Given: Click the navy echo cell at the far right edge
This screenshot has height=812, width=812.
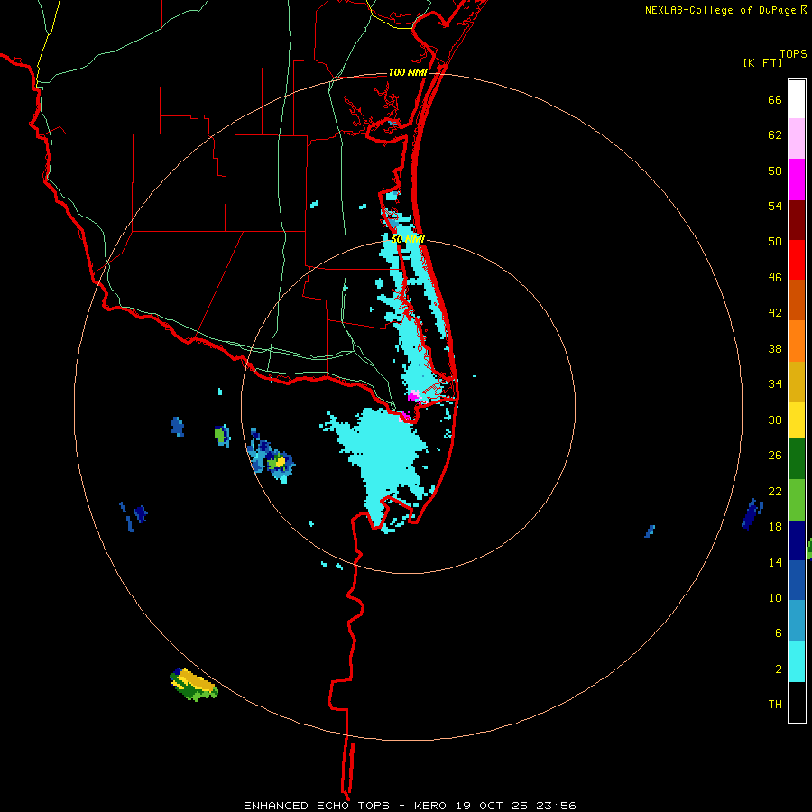Looking at the screenshot, I should pos(752,514).
